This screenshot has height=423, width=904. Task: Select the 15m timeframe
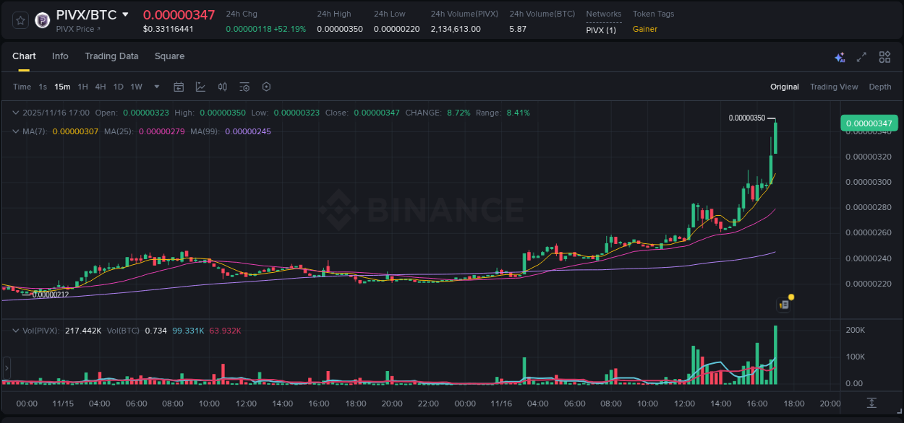click(62, 87)
